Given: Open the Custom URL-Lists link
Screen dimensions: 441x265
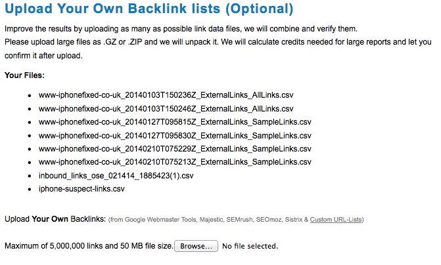Looking at the screenshot, I should point(336,220).
